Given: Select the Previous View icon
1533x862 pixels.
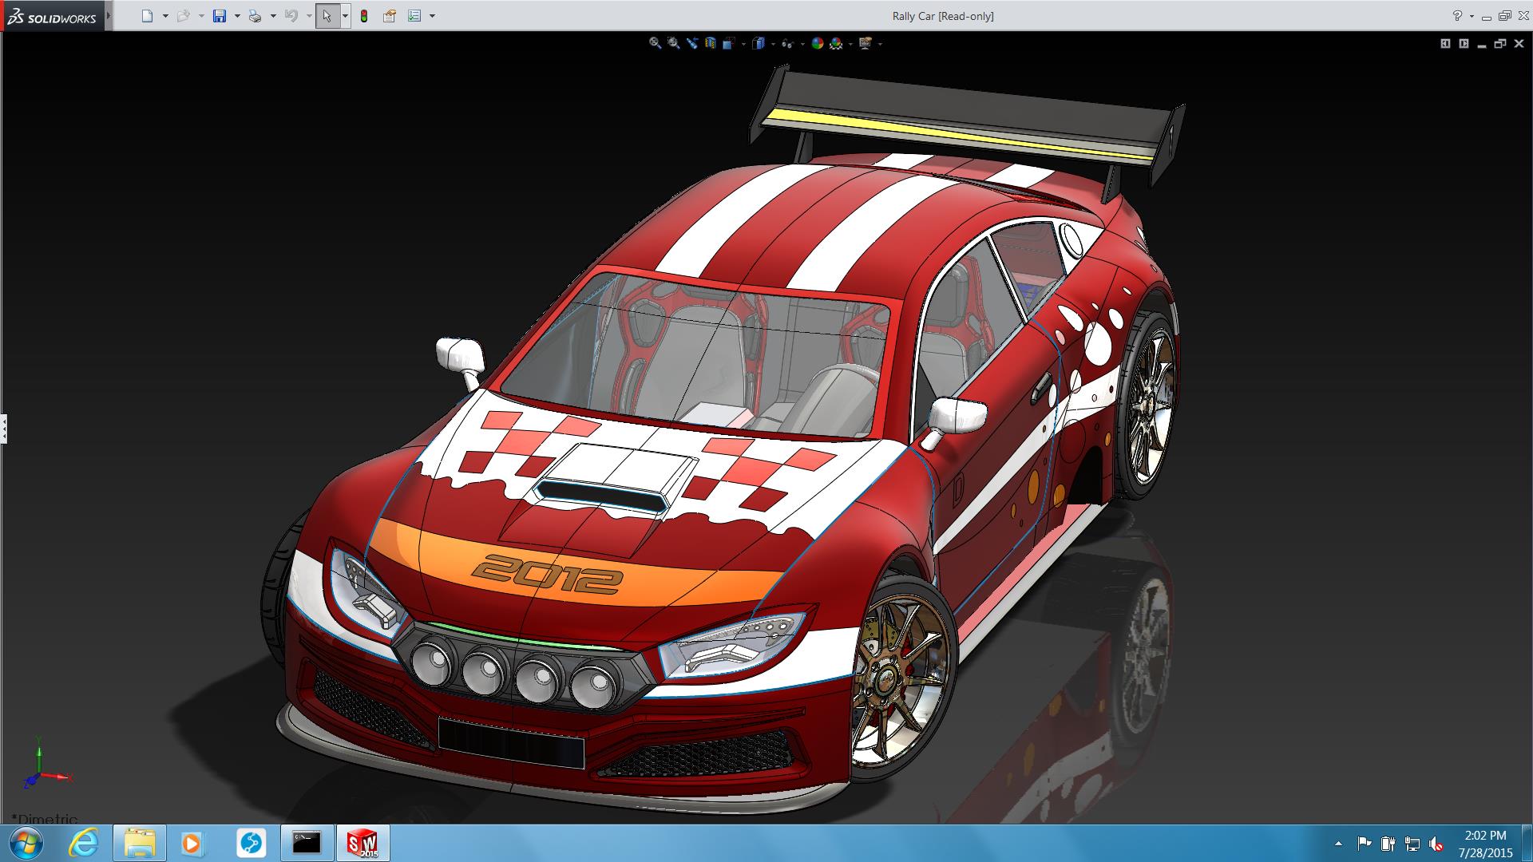Looking at the screenshot, I should [x=692, y=44].
